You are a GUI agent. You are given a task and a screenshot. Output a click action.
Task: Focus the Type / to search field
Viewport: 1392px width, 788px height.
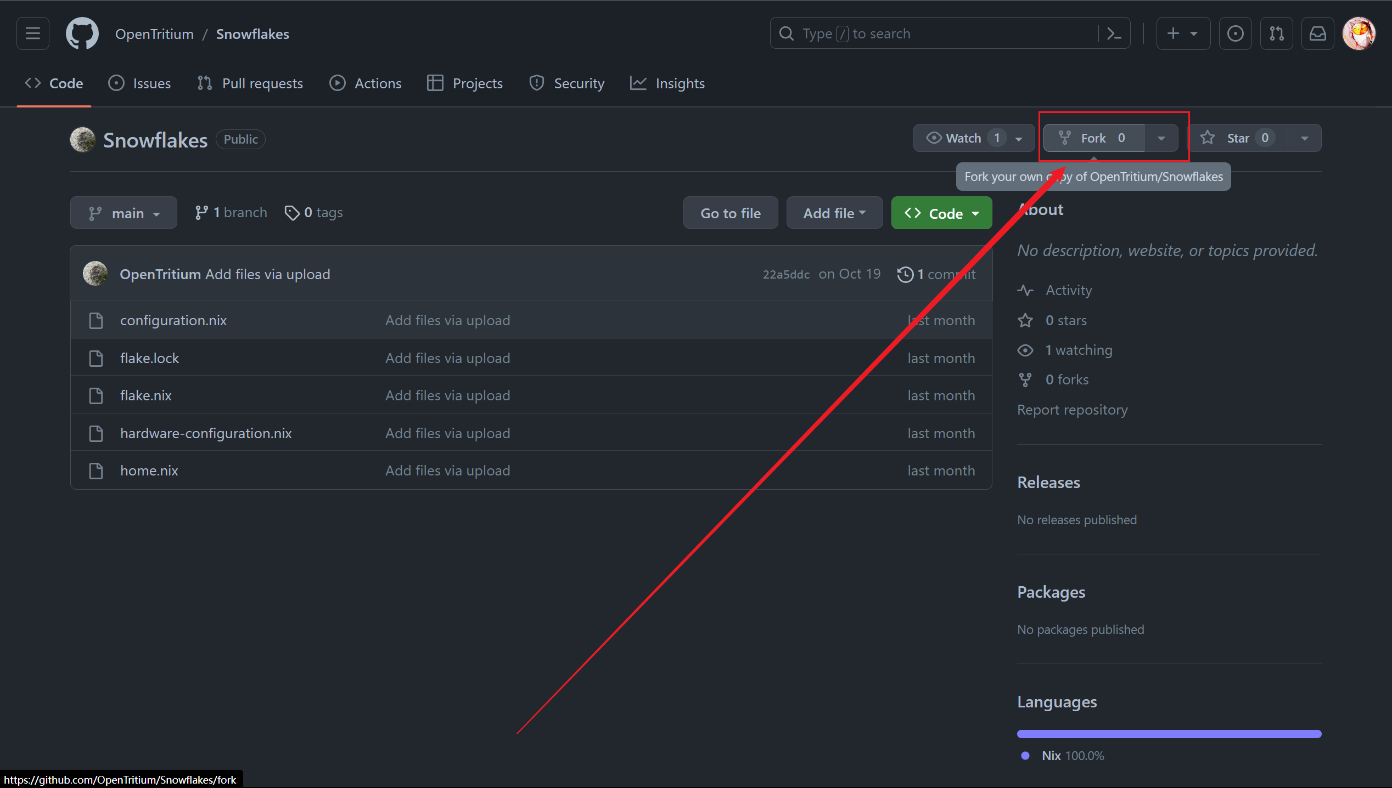[950, 33]
